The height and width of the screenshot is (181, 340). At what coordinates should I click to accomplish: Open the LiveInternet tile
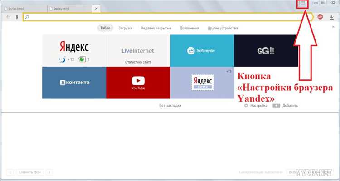[x=138, y=50]
